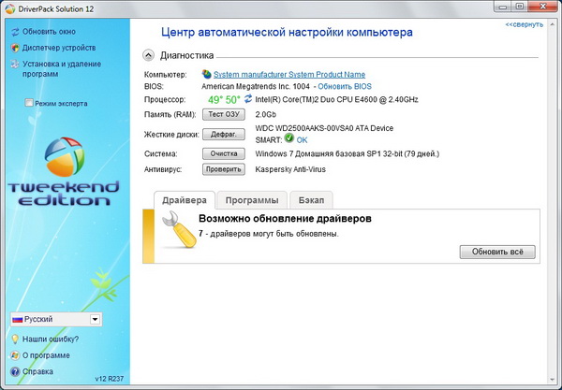Click the lightbulb icon beside Нашли ошибку?
The height and width of the screenshot is (390, 562).
pyautogui.click(x=14, y=339)
